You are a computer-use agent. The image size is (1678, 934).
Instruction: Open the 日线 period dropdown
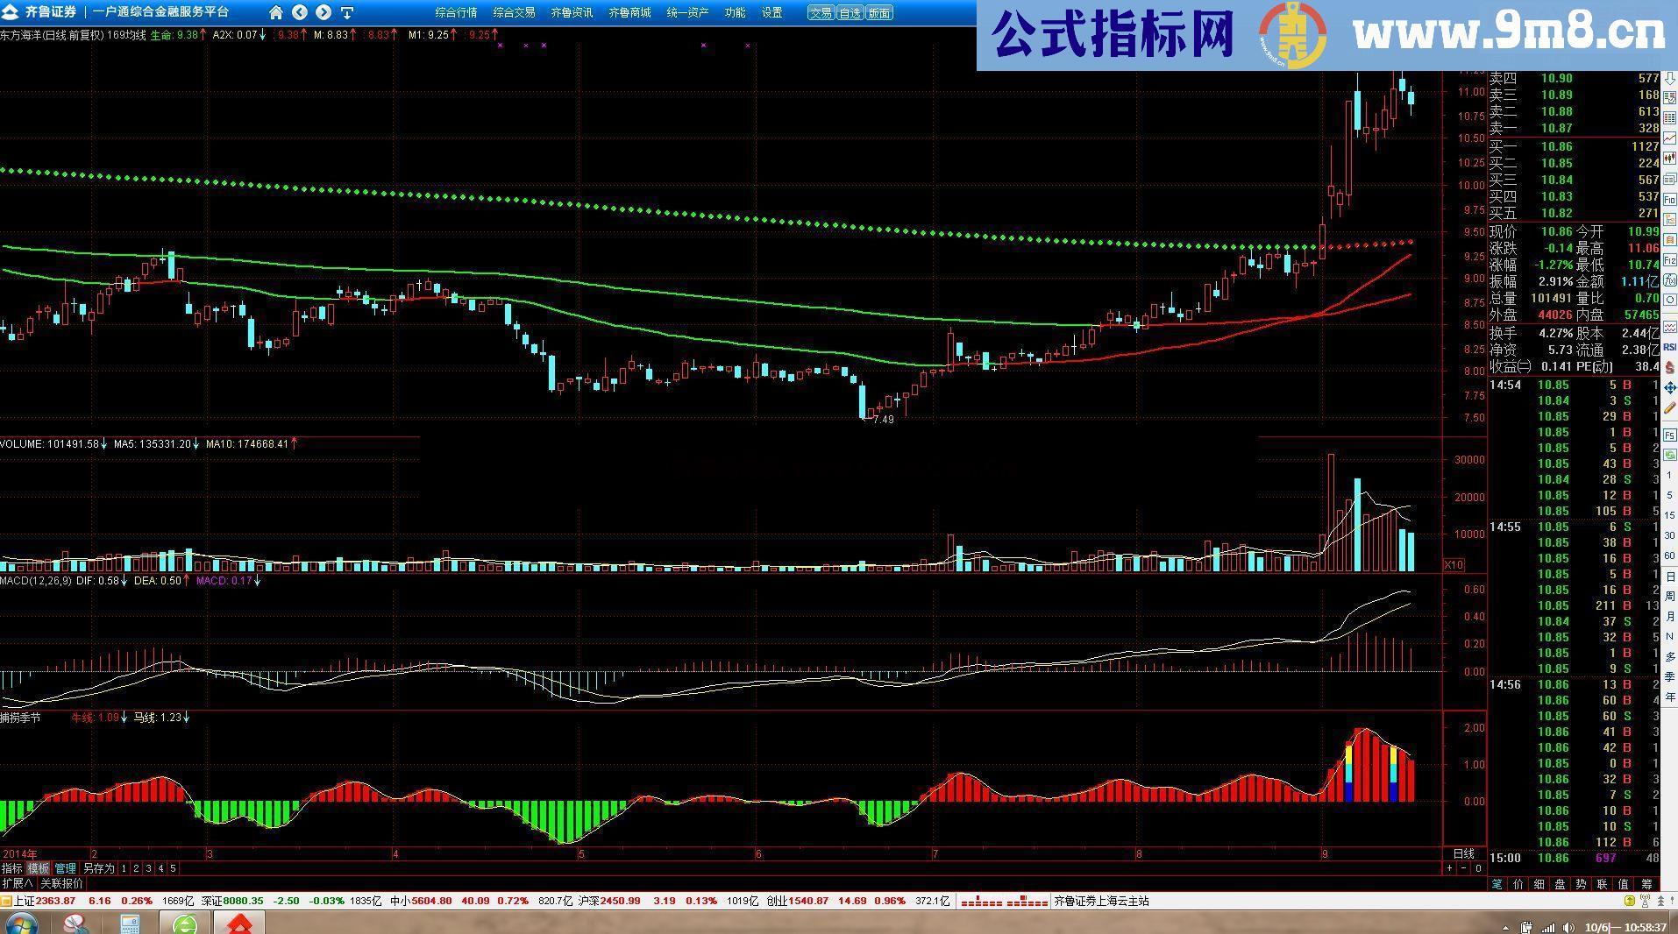pyautogui.click(x=1462, y=854)
